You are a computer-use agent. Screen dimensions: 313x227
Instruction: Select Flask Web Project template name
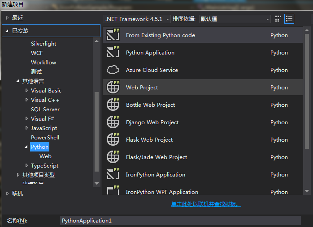point(149,140)
